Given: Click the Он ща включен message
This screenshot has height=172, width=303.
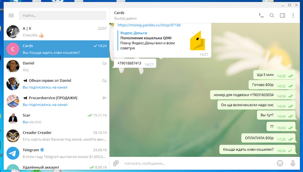Looking at the screenshot, I should click(256, 105).
